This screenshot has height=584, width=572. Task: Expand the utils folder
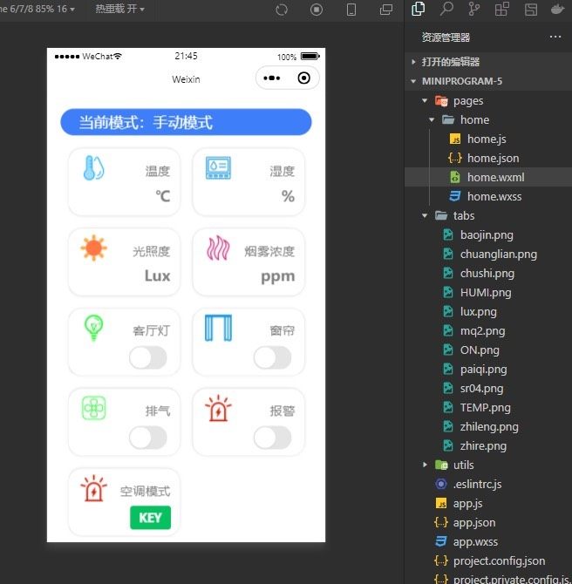(425, 465)
